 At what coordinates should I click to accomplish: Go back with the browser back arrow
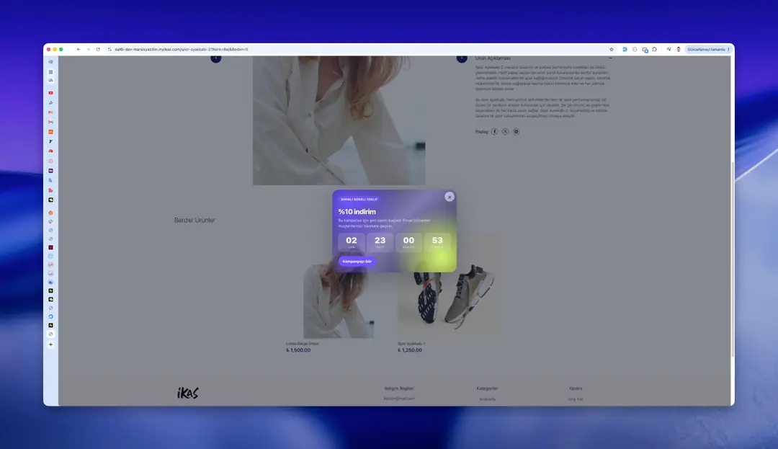(79, 49)
